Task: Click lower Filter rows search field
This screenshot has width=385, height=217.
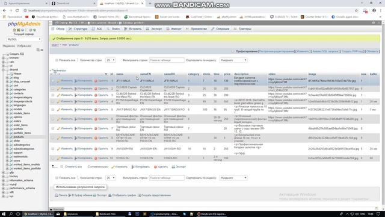Action: click(167, 178)
